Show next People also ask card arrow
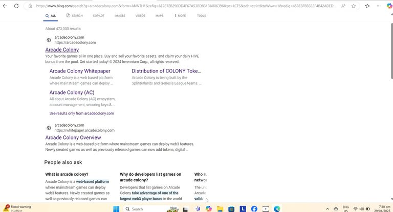The width and height of the screenshot is (393, 212). 207,200
